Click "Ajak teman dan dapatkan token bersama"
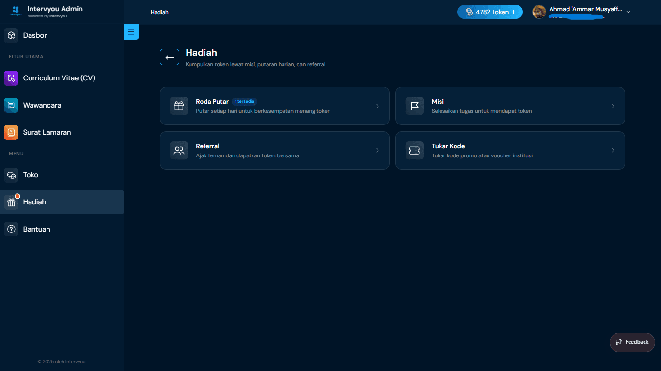The width and height of the screenshot is (661, 371). [247, 155]
